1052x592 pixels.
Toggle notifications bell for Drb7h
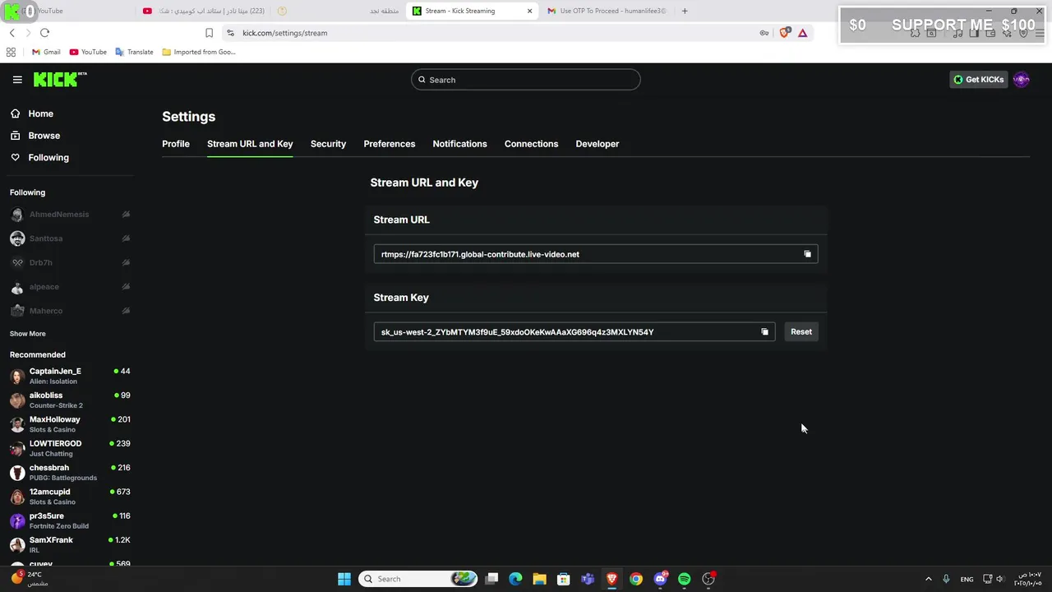coord(126,262)
